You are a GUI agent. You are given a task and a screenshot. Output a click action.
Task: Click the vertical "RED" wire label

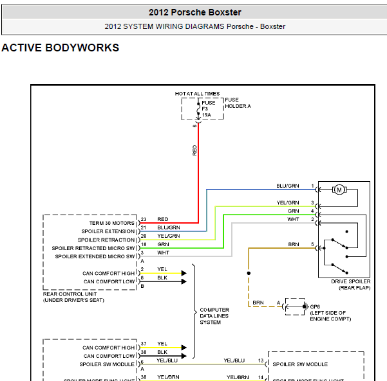point(194,150)
